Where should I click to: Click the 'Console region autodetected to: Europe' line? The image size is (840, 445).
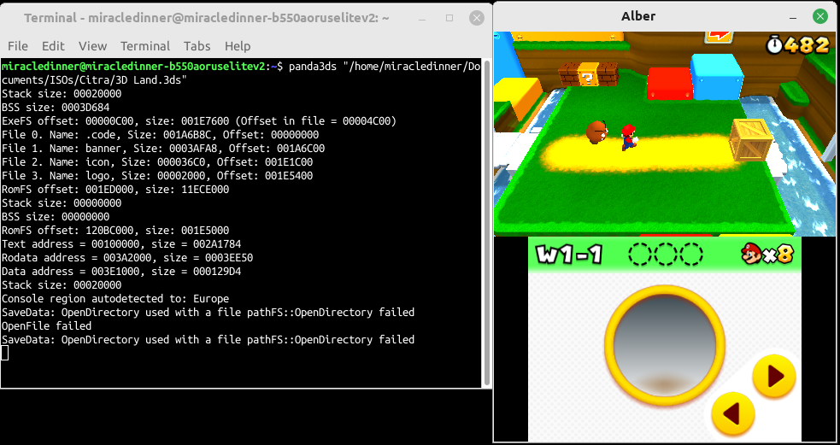[115, 298]
